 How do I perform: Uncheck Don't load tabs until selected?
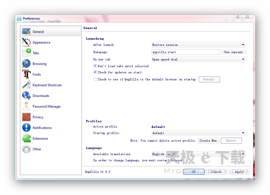(x=95, y=66)
